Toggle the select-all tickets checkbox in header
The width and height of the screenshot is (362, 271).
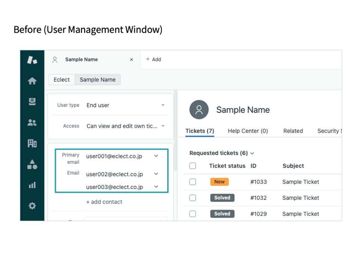tap(193, 166)
